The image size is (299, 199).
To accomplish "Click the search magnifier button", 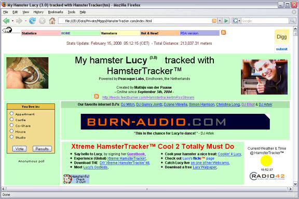I will pyautogui.click(x=292, y=21).
